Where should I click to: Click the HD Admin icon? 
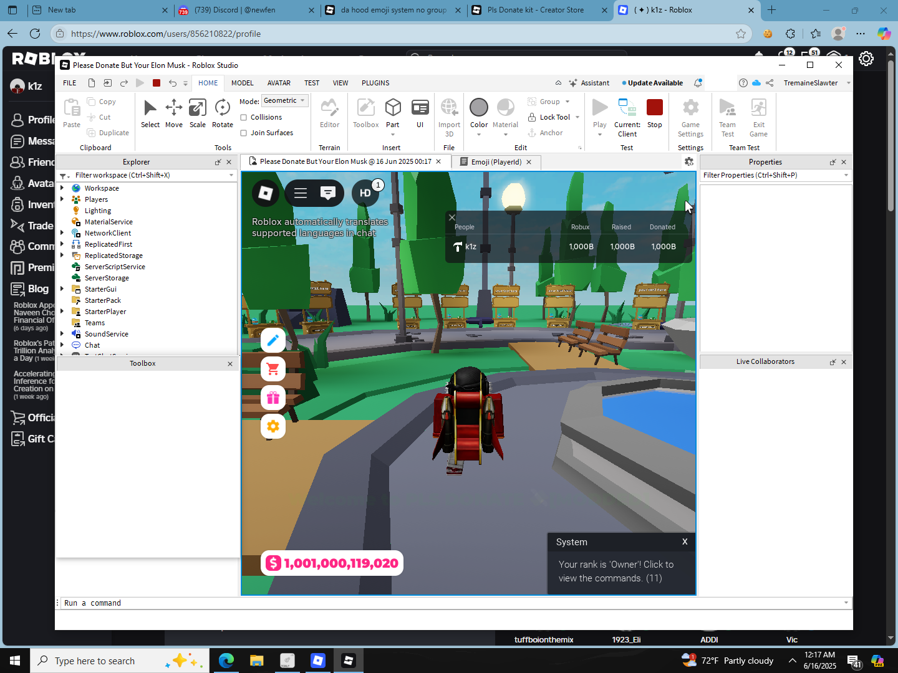pos(365,193)
